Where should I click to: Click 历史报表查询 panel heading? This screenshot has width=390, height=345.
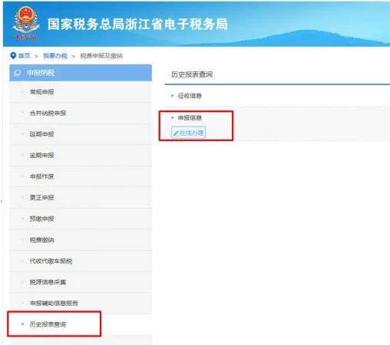192,74
